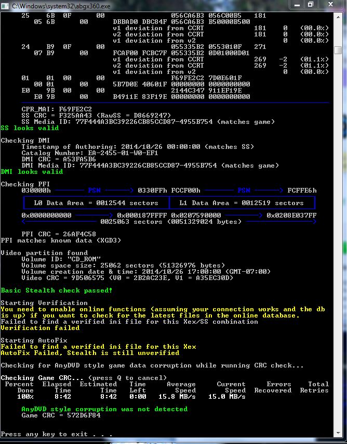
Task: Close the abgx360.exe console window
Action: [331, 5]
